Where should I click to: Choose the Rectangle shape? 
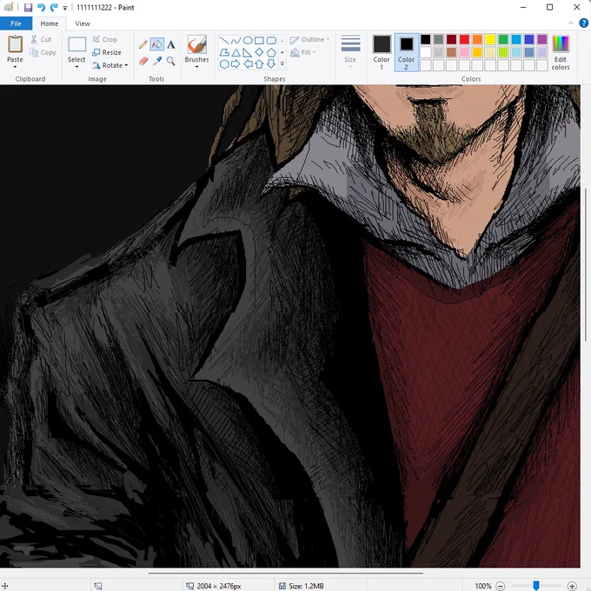[259, 40]
